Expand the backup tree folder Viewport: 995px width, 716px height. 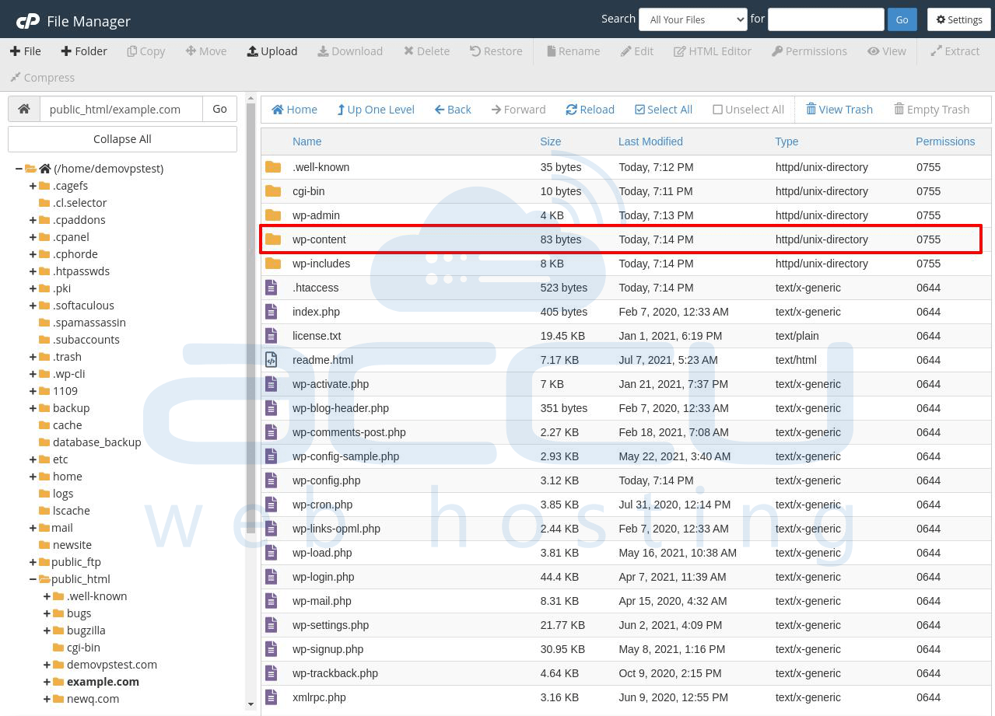click(x=33, y=408)
